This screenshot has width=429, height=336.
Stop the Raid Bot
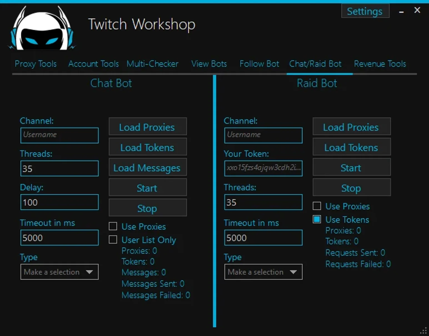coord(351,187)
